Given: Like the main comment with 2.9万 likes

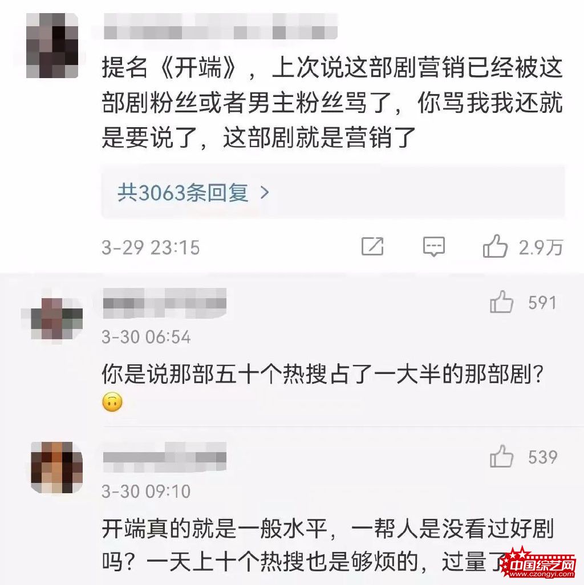Looking at the screenshot, I should [x=495, y=246].
